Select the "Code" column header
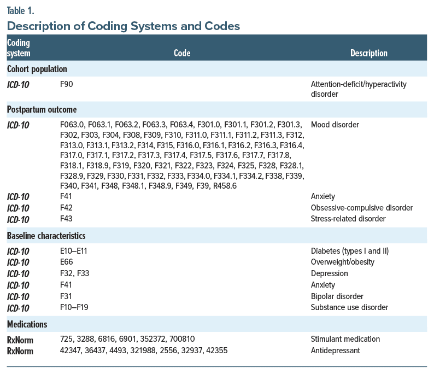 (x=182, y=53)
